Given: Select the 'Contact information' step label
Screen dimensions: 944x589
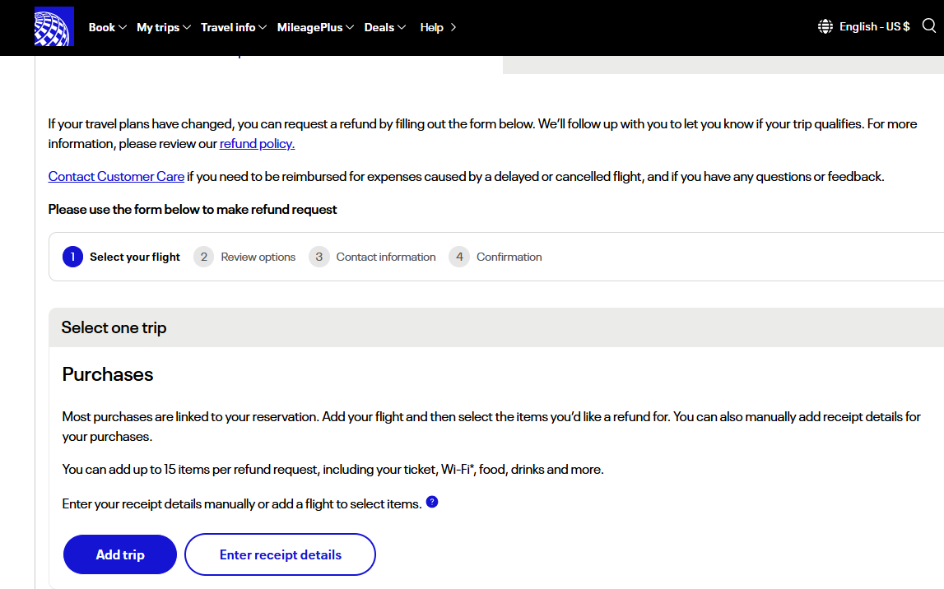Looking at the screenshot, I should point(386,257).
